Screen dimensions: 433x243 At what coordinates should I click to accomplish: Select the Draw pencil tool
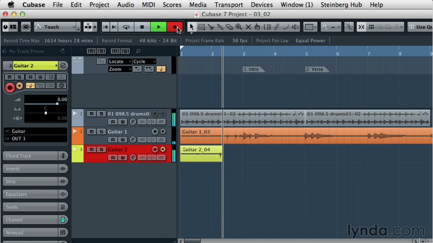(x=276, y=27)
